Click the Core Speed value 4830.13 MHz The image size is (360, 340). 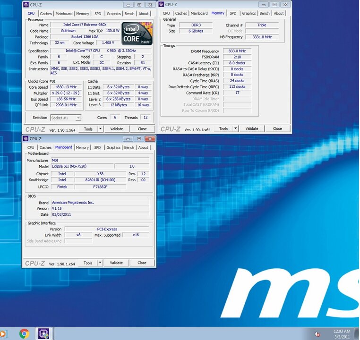click(66, 87)
